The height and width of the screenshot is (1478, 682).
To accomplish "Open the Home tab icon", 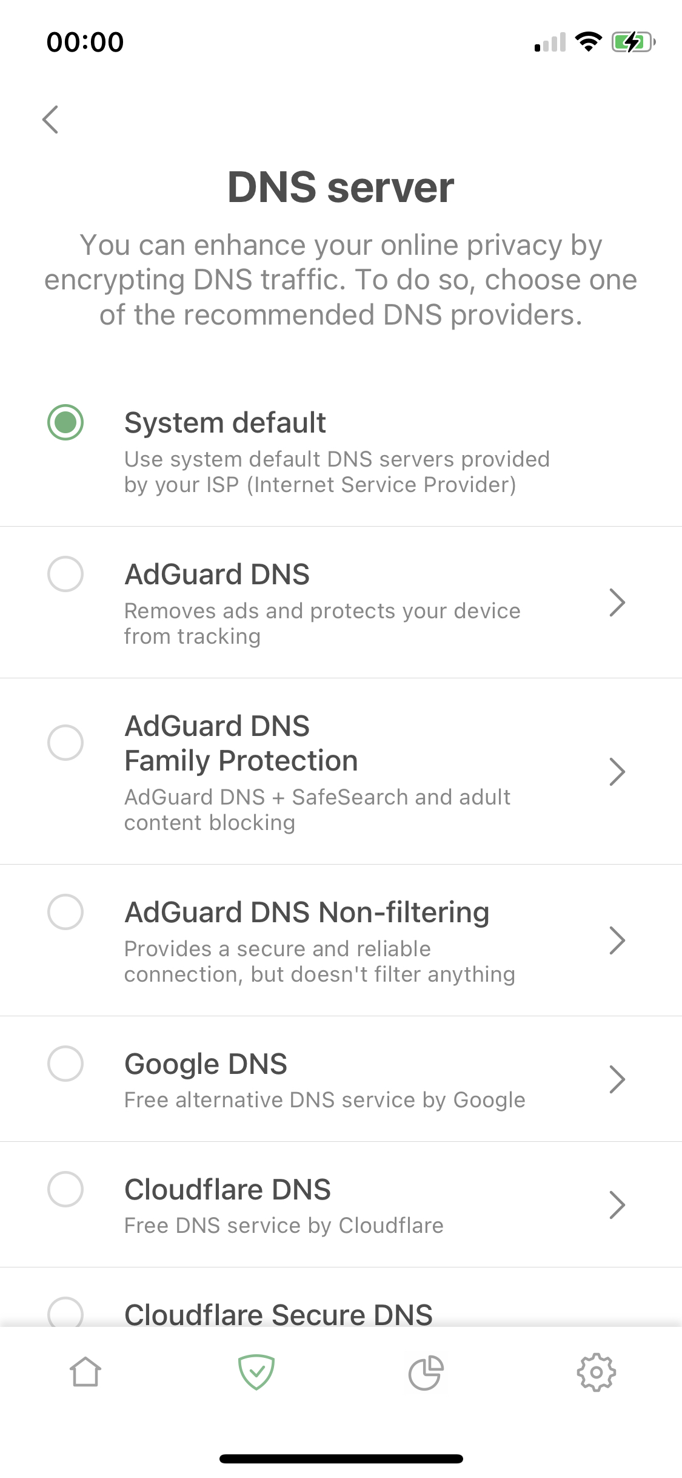I will click(x=85, y=1372).
